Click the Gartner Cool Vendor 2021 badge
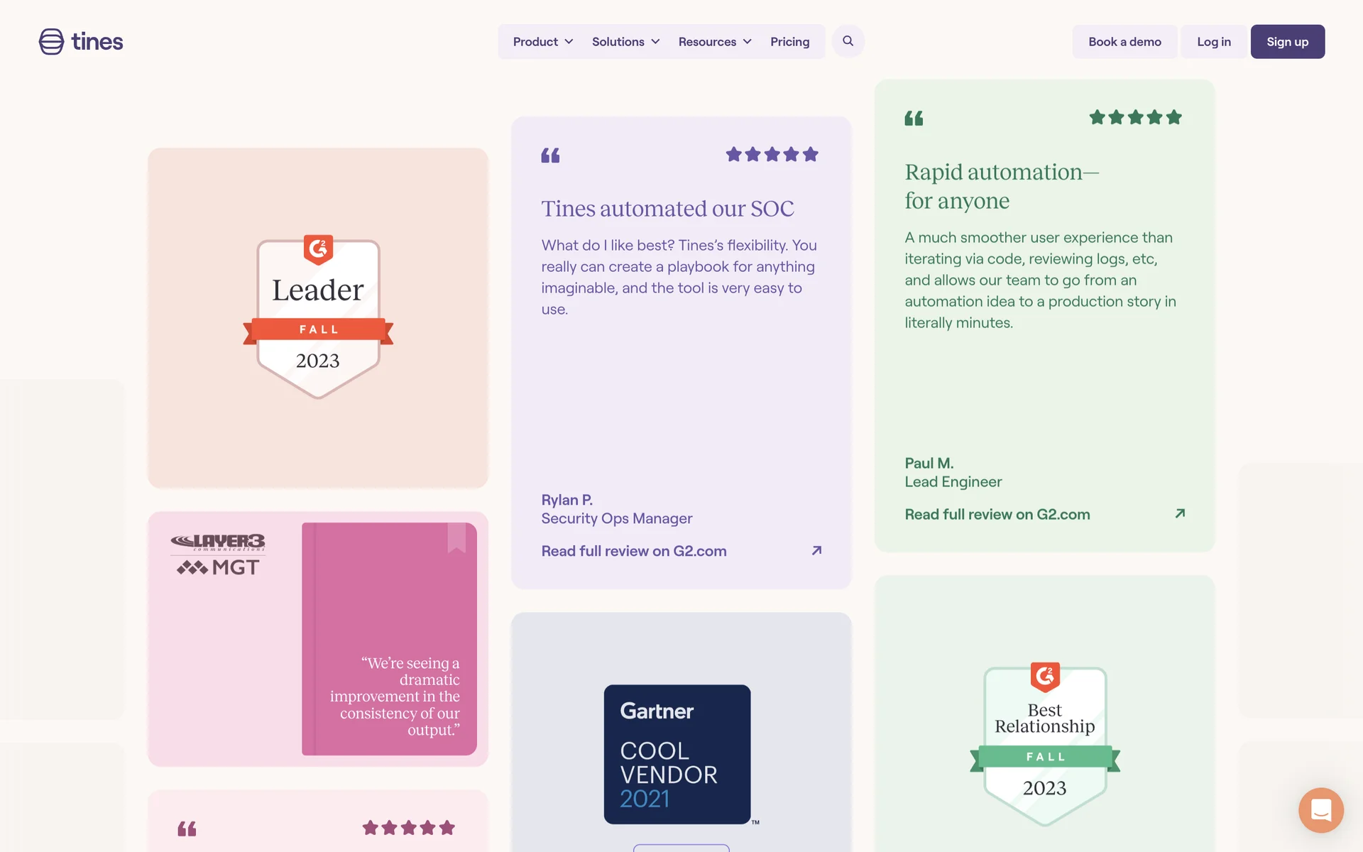Viewport: 1363px width, 852px height. pos(677,754)
